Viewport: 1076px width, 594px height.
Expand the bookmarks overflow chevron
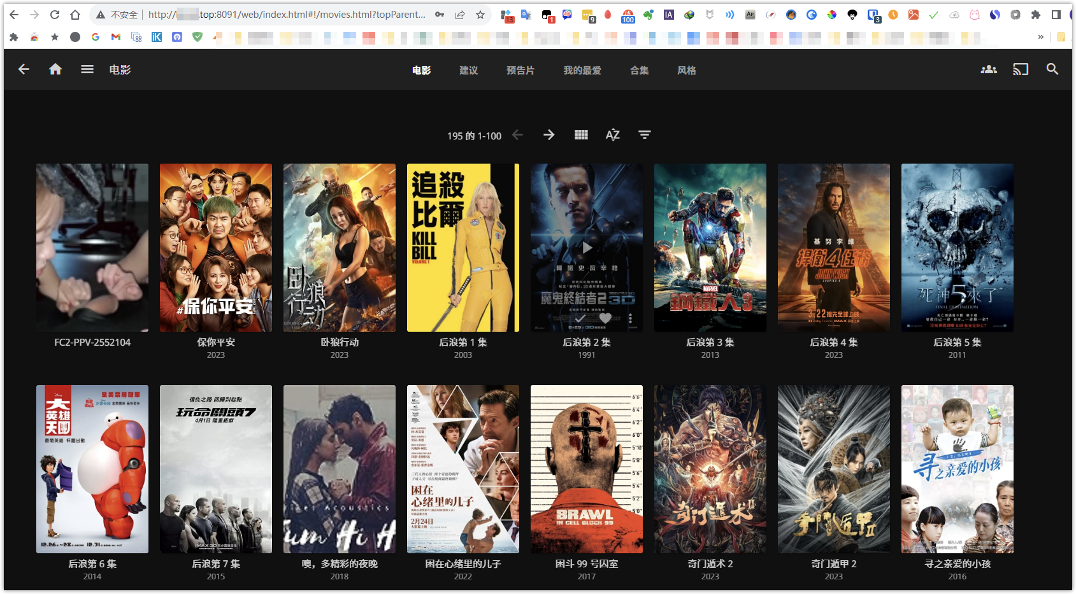pos(1041,37)
